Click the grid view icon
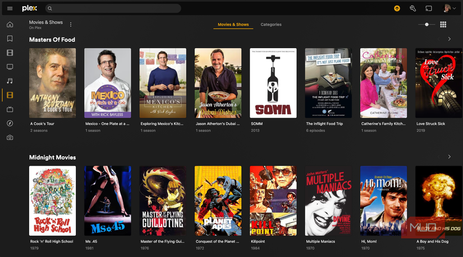Viewport: 463px width, 257px height. [443, 25]
